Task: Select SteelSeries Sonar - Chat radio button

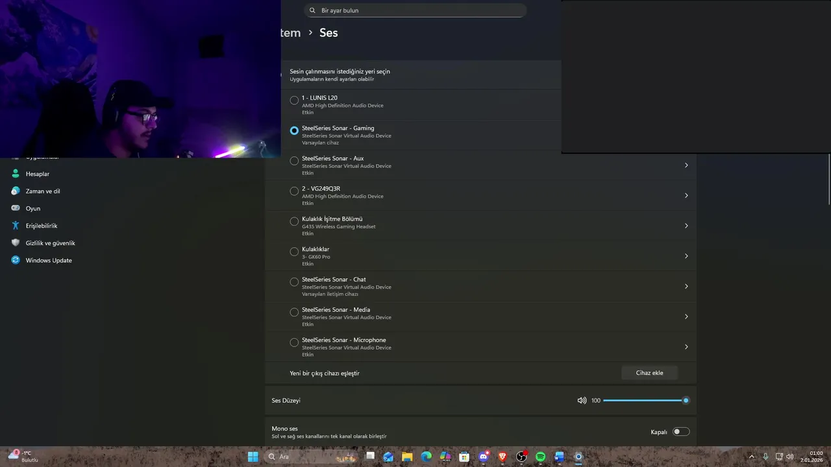Action: (294, 282)
